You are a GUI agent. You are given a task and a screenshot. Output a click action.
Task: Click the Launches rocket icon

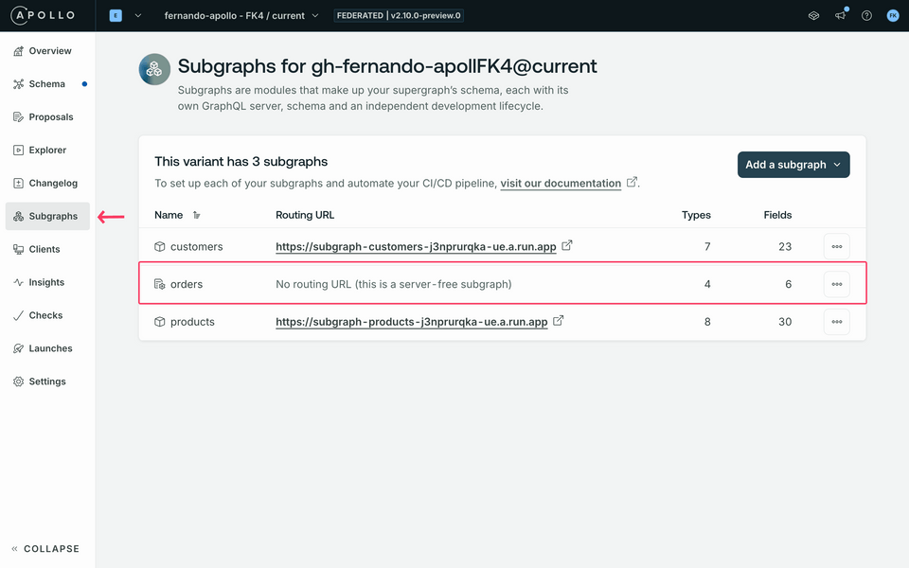click(x=19, y=348)
